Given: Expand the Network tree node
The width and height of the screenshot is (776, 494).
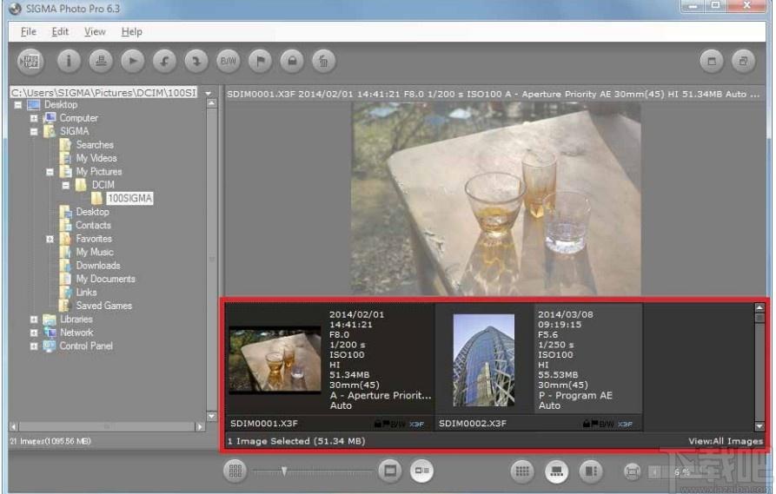Looking at the screenshot, I should (x=34, y=333).
